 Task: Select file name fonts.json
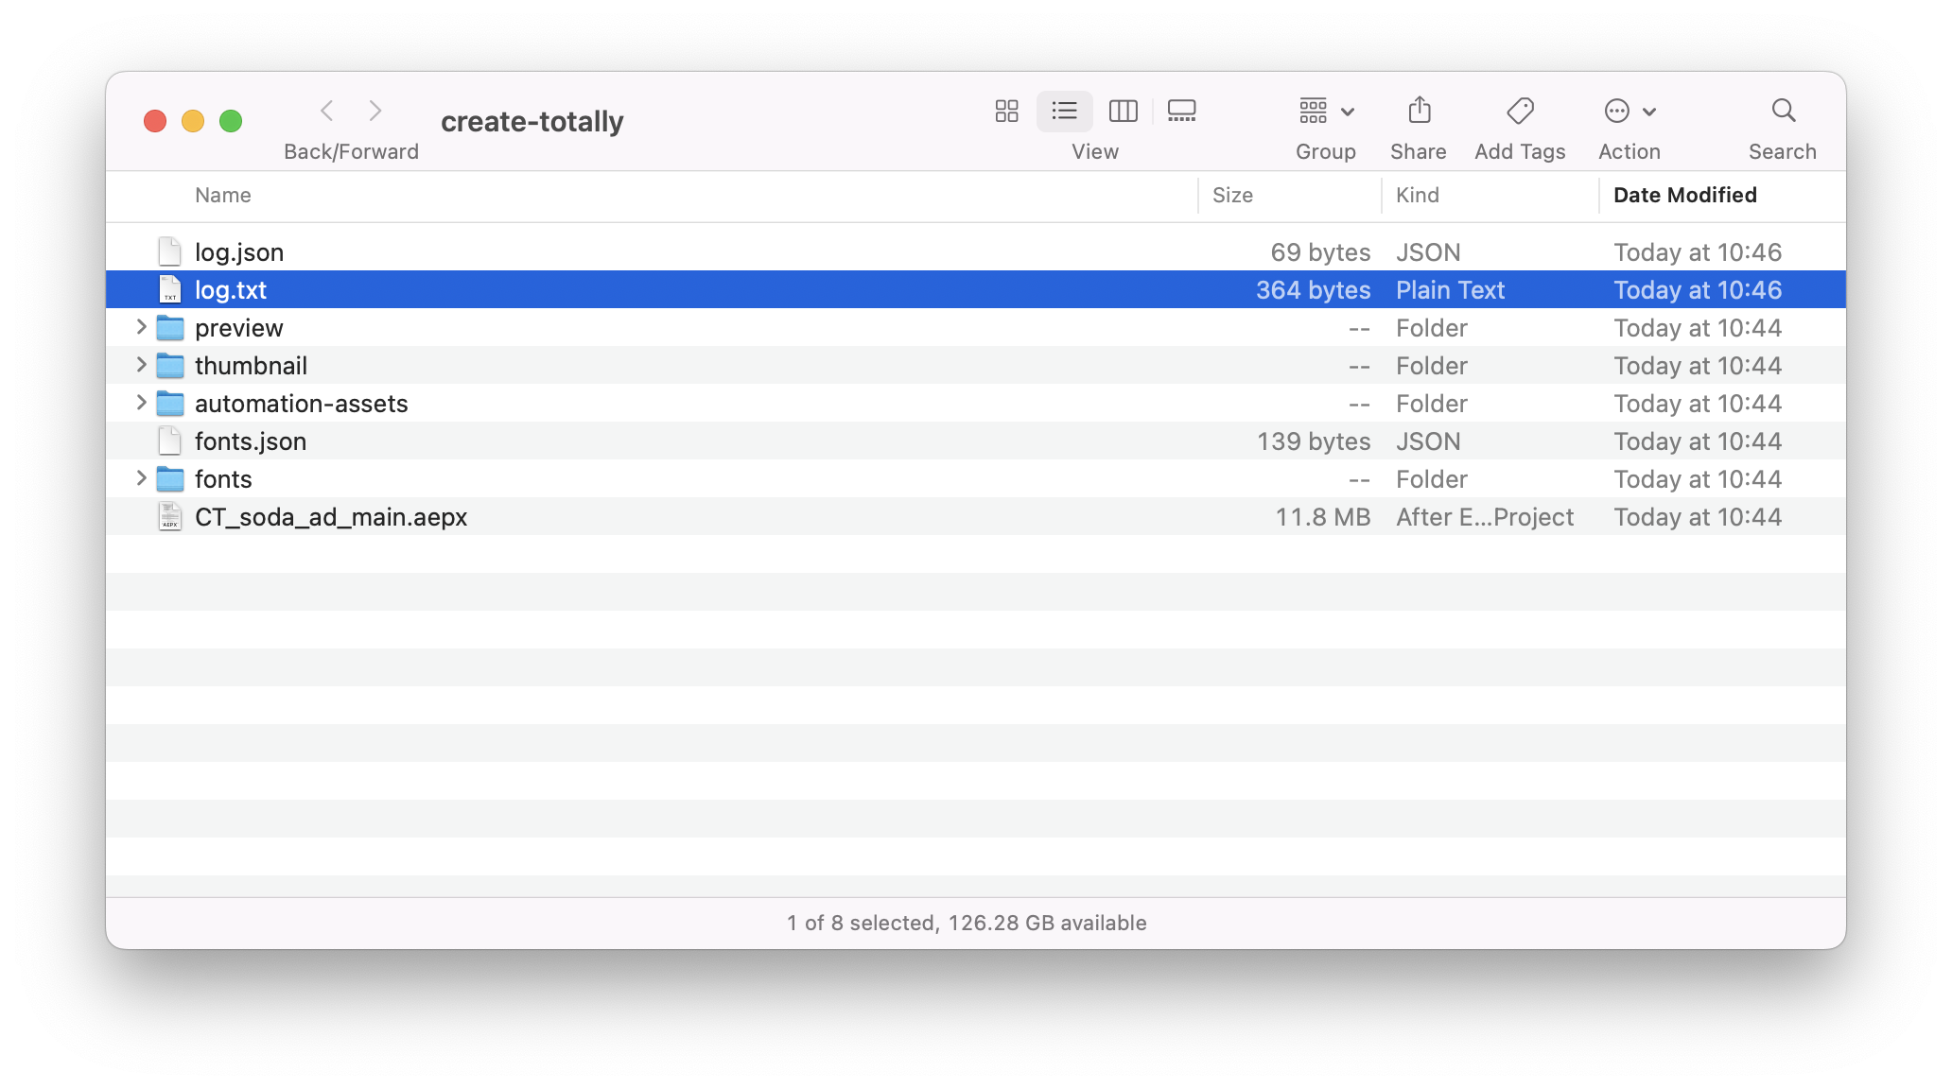coord(251,441)
